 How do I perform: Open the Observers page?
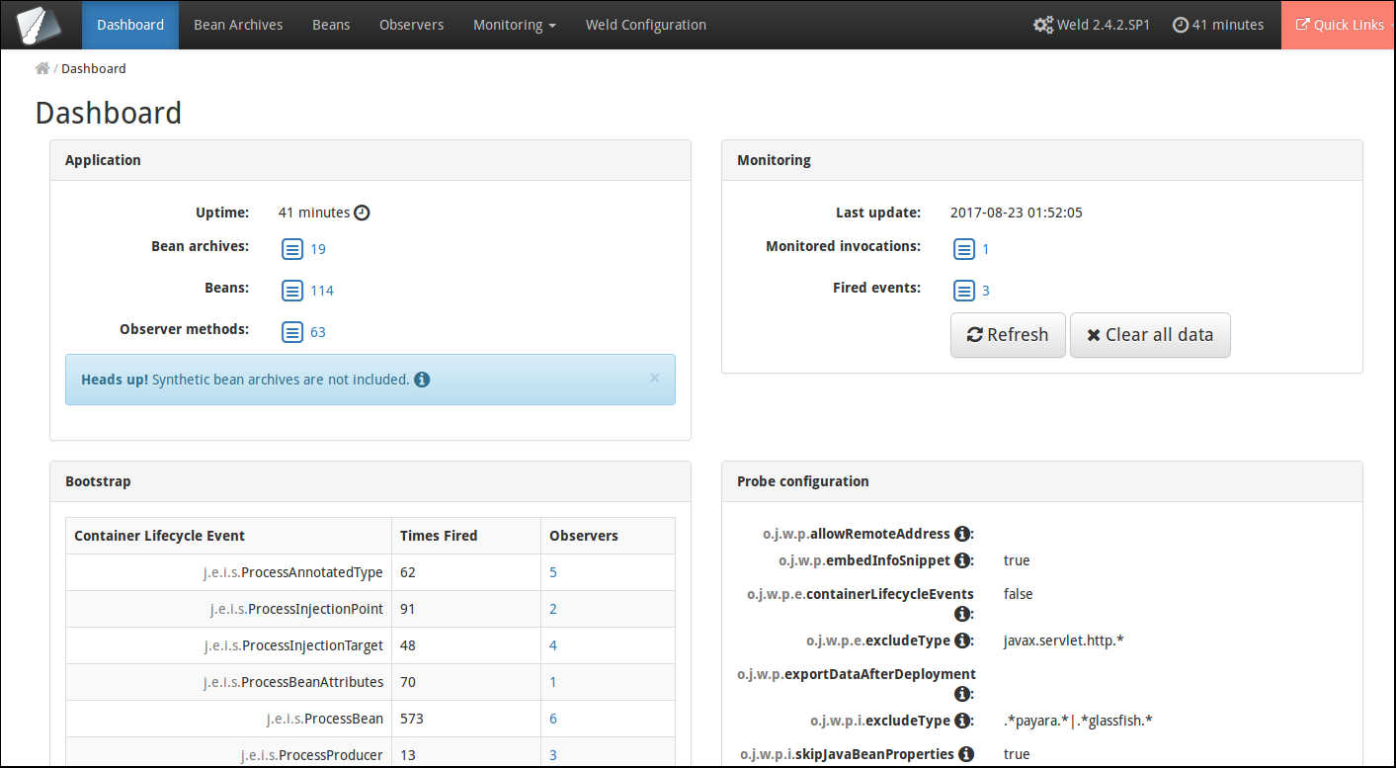(411, 25)
